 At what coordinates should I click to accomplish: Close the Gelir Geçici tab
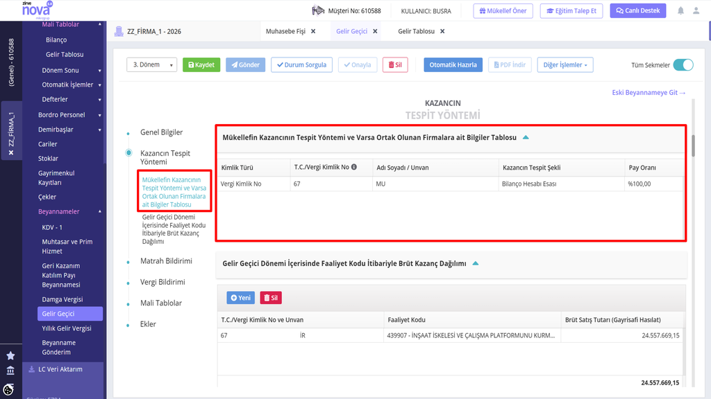coord(375,31)
